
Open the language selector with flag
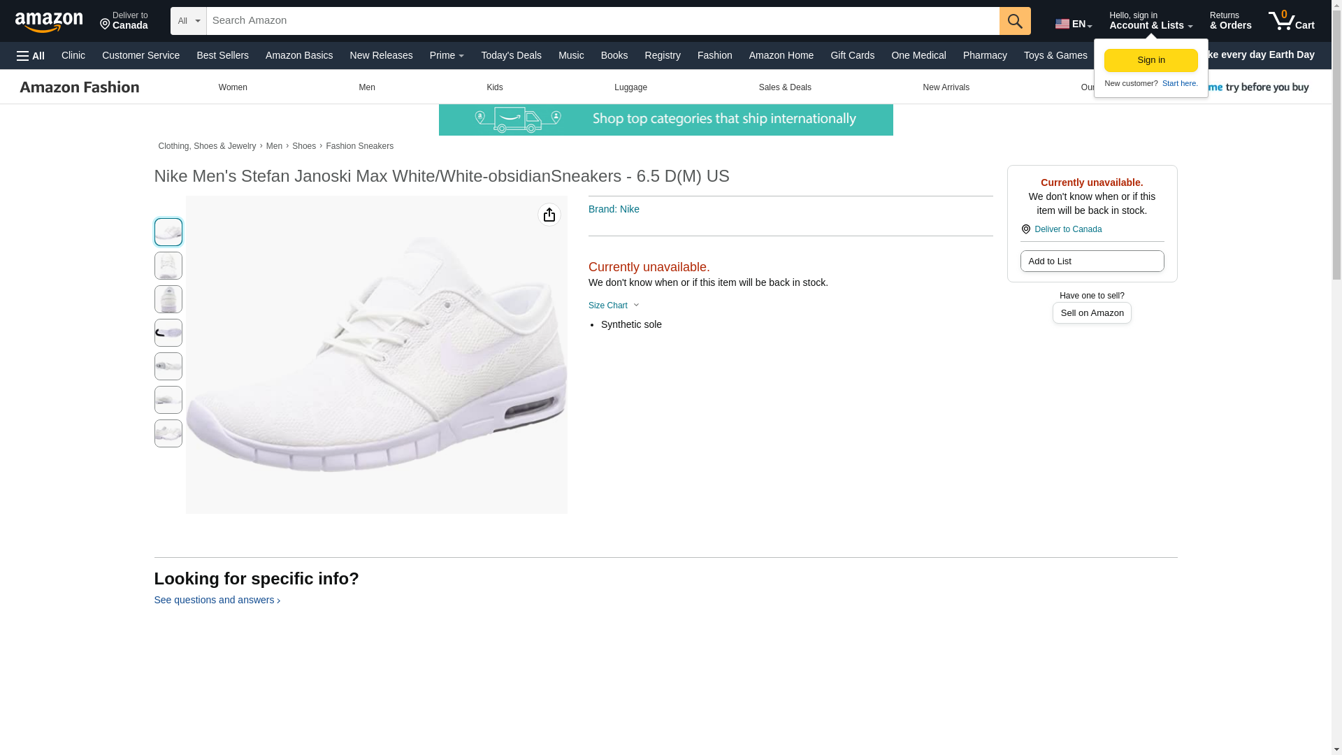pos(1073,24)
